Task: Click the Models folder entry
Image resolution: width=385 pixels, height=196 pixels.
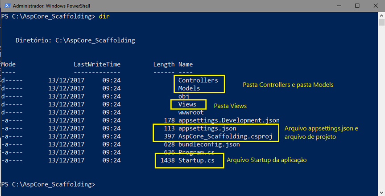Action: [x=189, y=88]
